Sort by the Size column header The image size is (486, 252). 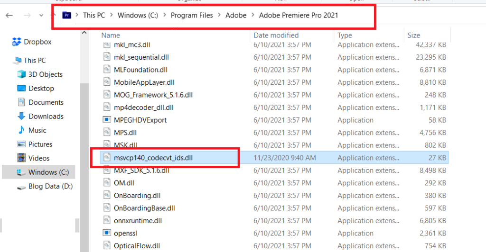[x=414, y=35]
